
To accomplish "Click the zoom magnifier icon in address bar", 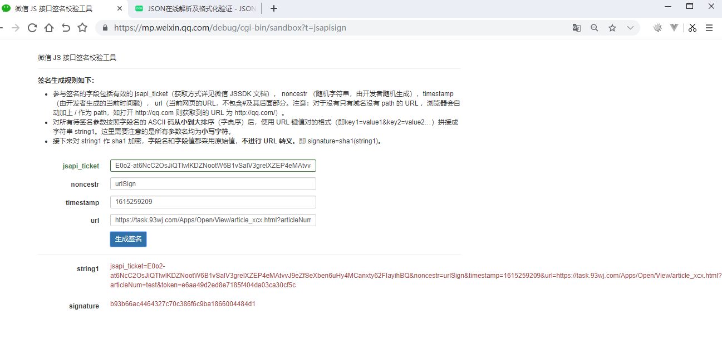I will (595, 28).
